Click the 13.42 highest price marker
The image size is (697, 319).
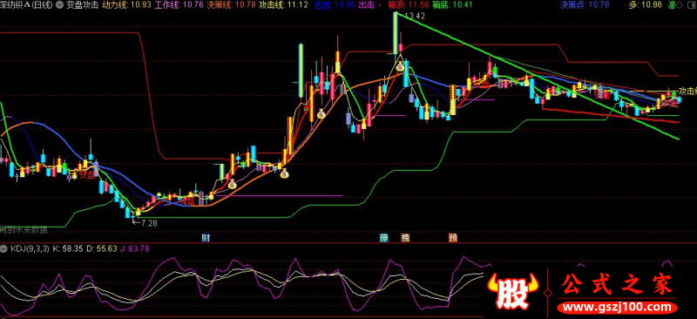pyautogui.click(x=411, y=16)
